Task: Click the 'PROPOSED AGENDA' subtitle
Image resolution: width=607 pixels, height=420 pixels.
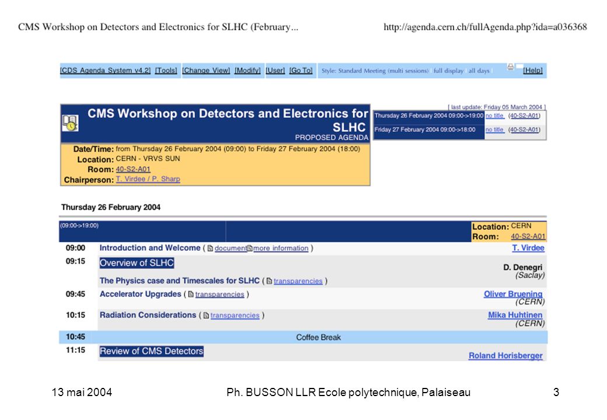Action: pos(332,138)
